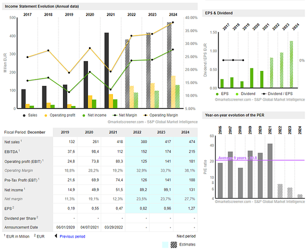
Task: Click the Announcement Date row label
Action: (21, 227)
